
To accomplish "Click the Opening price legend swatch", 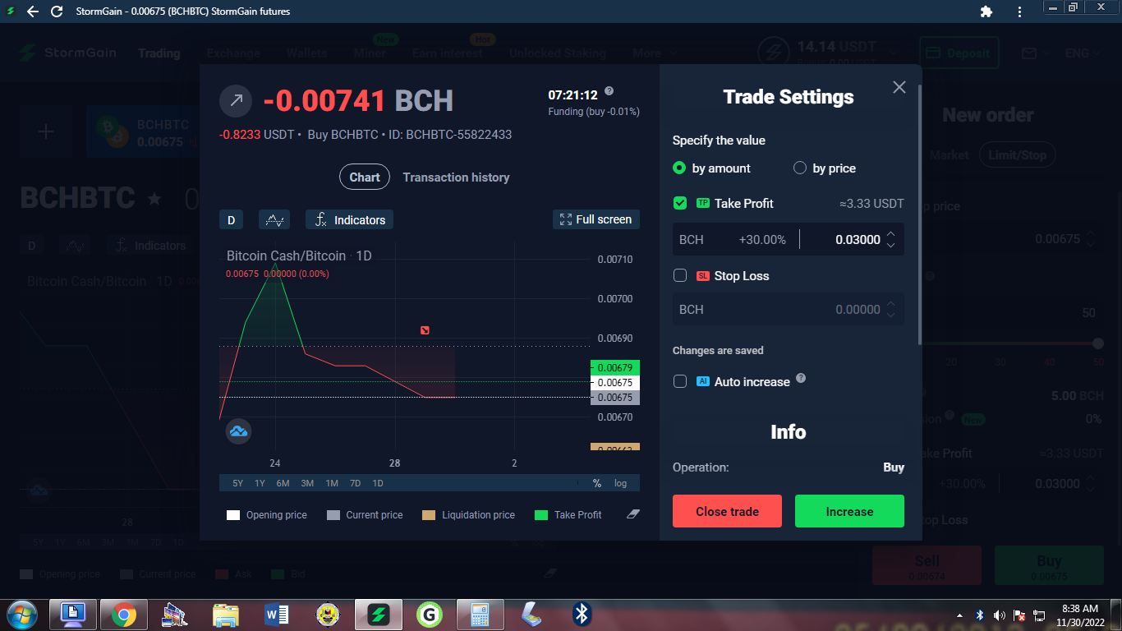I will pos(233,515).
